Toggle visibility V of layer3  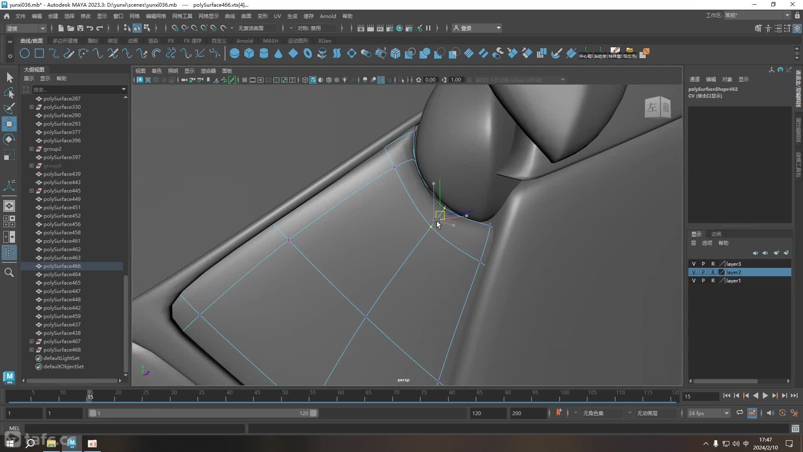694,264
